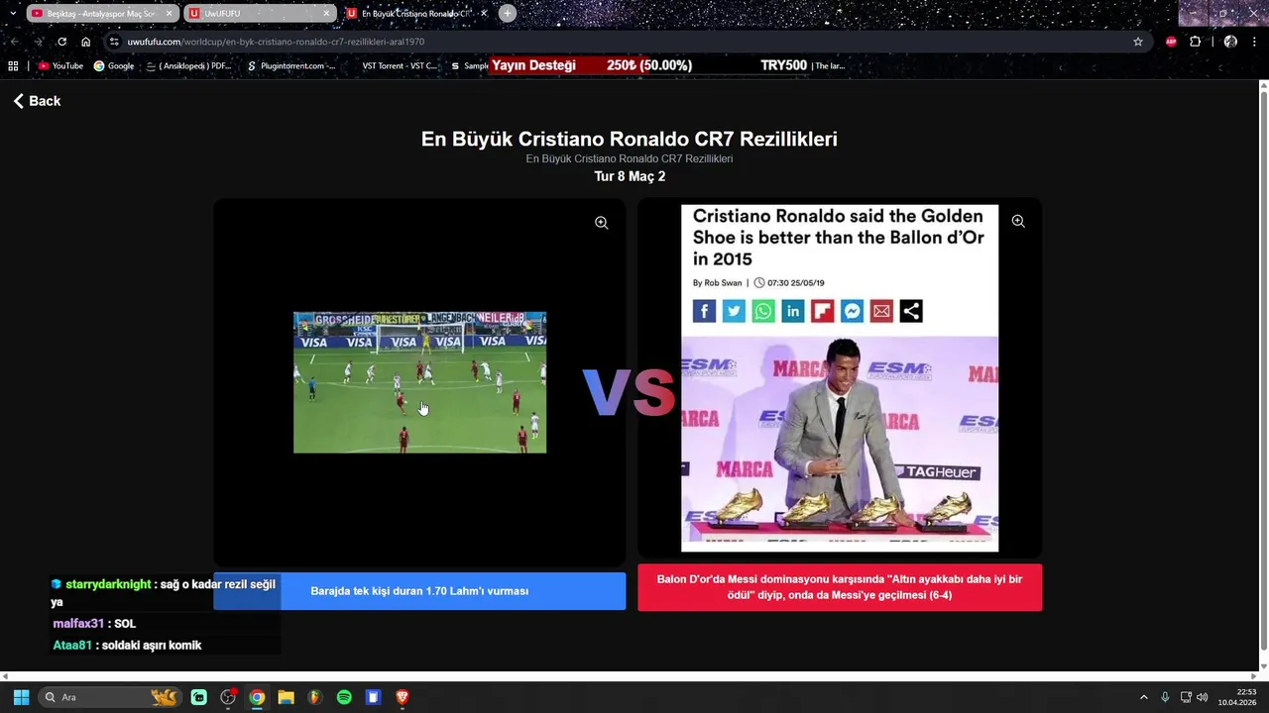Pick the blue 'Barajda tek kişi duran' option
The height and width of the screenshot is (713, 1269).
pos(419,591)
